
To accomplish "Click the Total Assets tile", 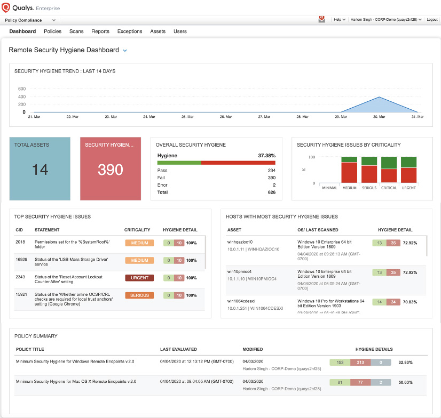I will point(40,168).
